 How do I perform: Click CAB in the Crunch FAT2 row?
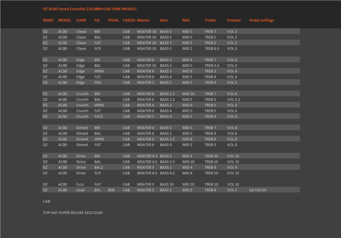coord(126,116)
